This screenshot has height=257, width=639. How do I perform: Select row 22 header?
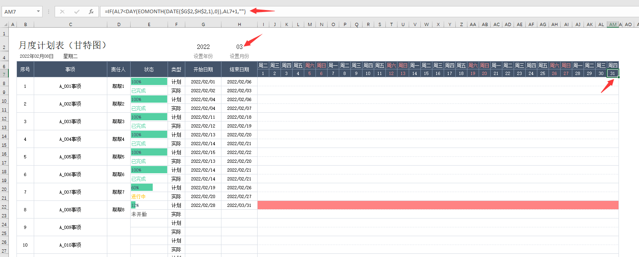coord(4,207)
